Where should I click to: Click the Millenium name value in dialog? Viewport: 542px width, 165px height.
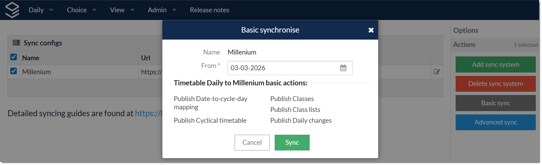(242, 52)
